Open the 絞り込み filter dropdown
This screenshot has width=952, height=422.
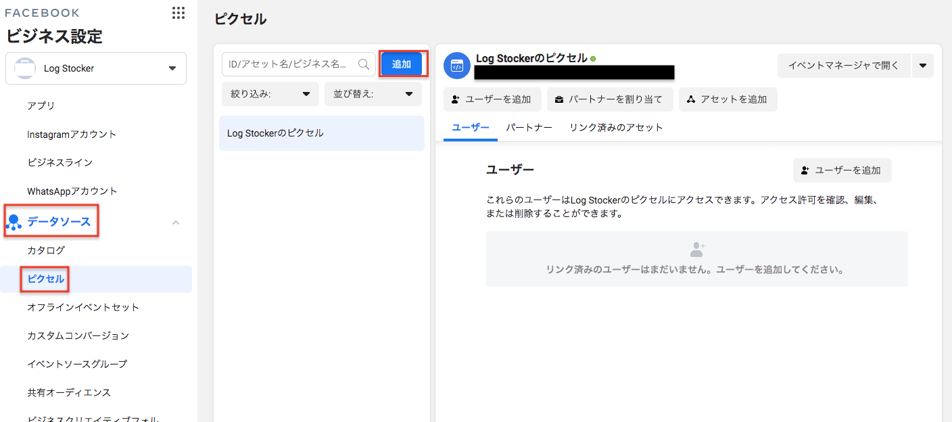270,95
